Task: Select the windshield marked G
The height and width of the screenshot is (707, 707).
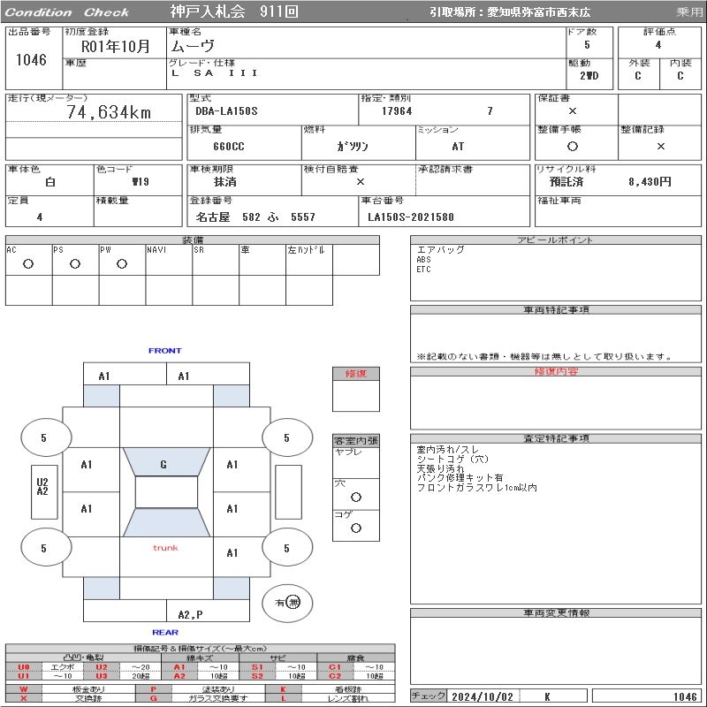Action: pyautogui.click(x=164, y=464)
